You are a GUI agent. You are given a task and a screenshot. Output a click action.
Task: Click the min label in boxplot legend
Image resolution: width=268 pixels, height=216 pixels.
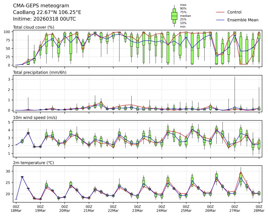click(x=183, y=27)
